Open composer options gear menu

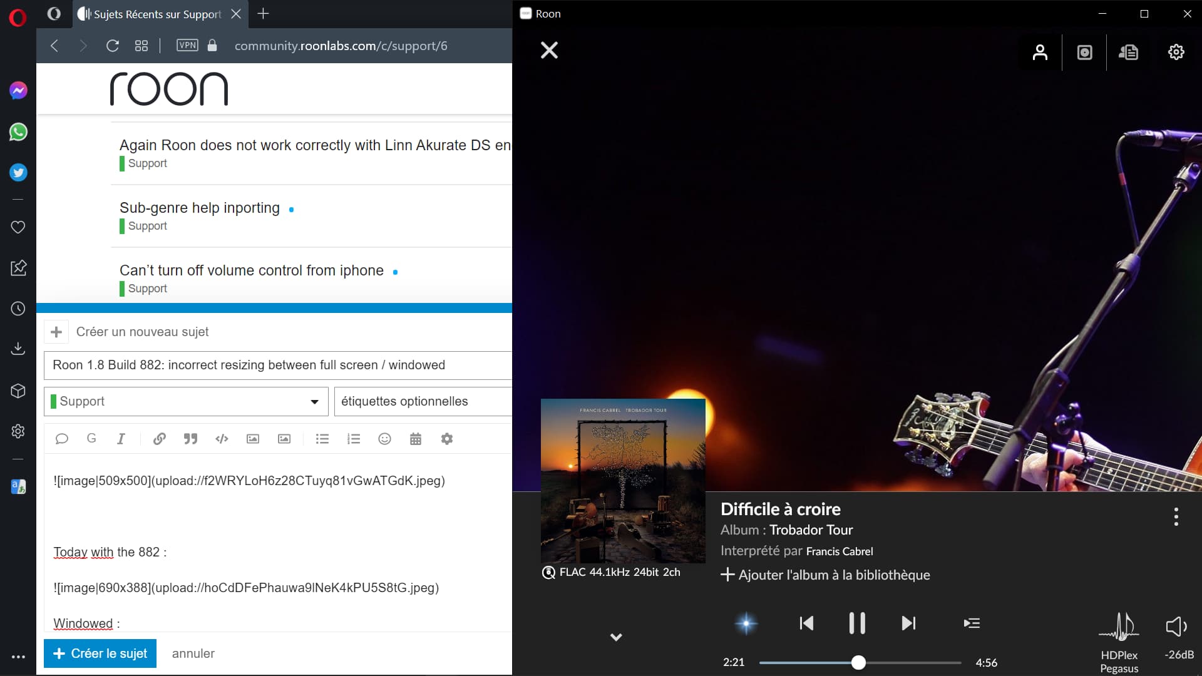pos(446,439)
